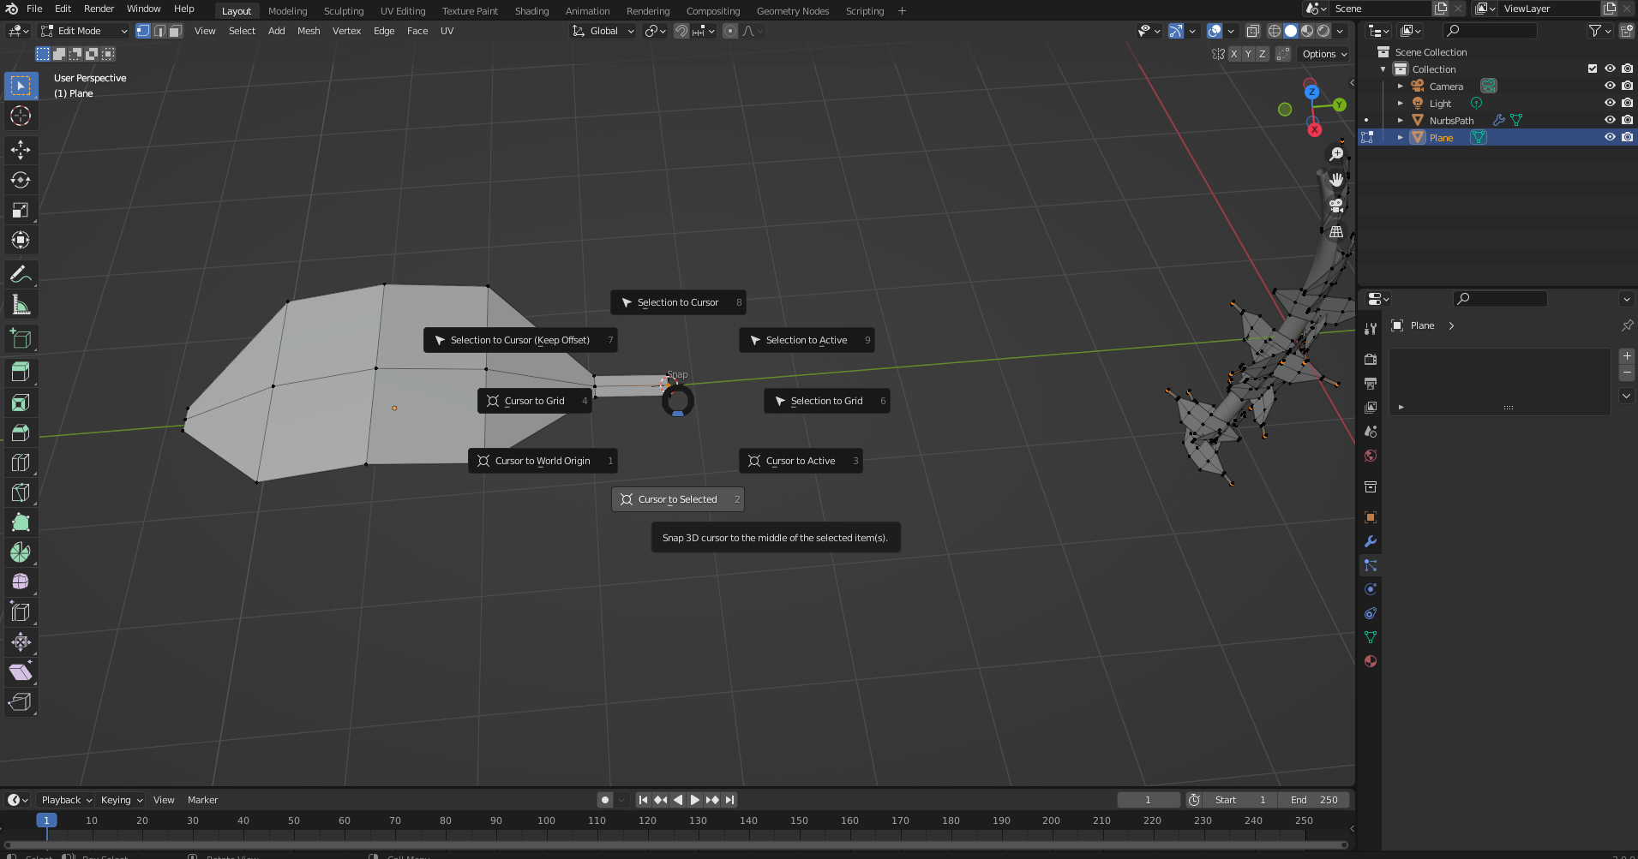Switch perspective/orthographic grid icon
This screenshot has height=859, width=1638.
[x=1336, y=231]
